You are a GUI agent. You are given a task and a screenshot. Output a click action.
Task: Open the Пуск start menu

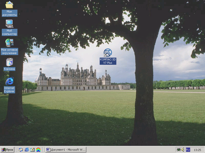(x=7, y=150)
